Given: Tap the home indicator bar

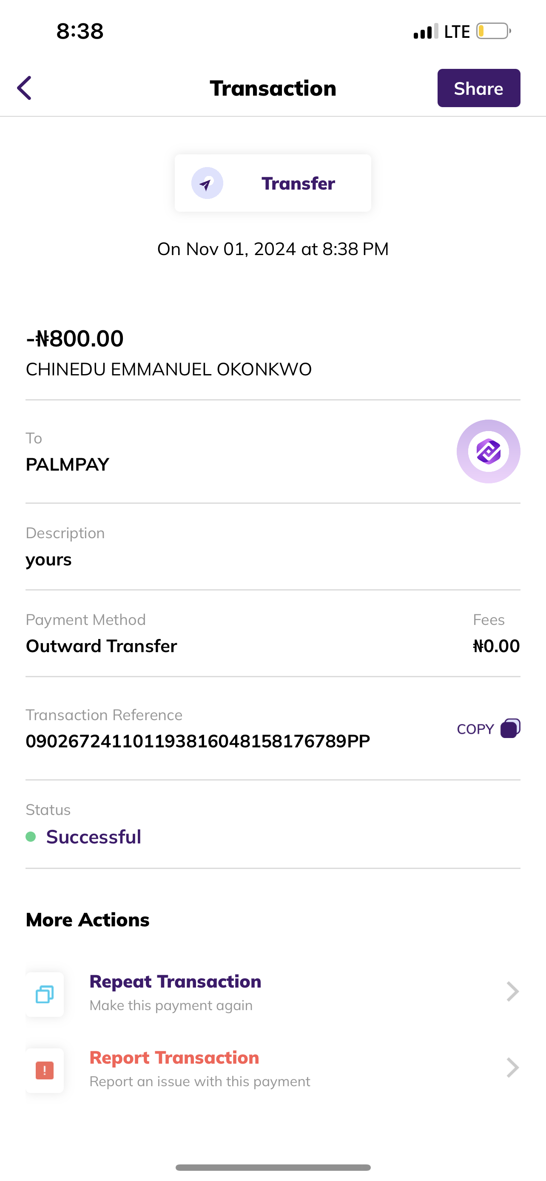Looking at the screenshot, I should (273, 1167).
